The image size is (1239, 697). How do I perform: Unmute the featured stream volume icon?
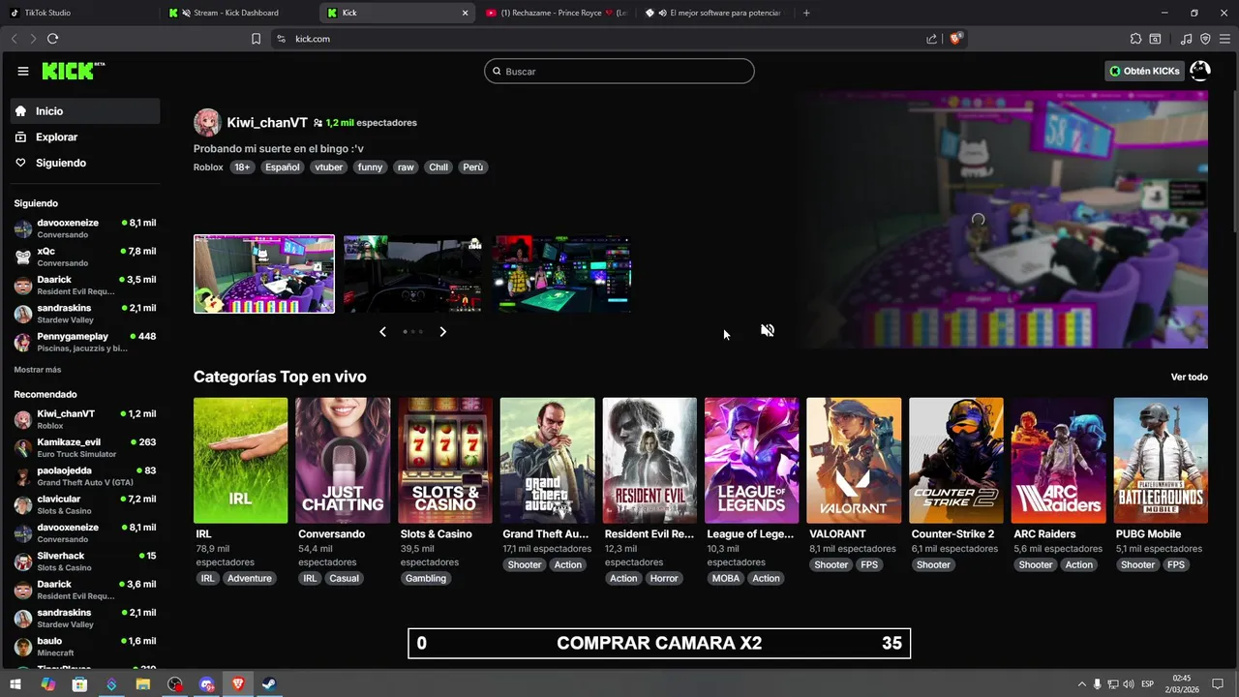(x=767, y=330)
